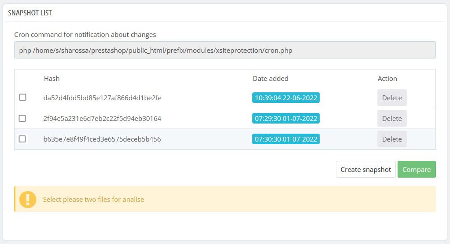
Task: Delete the snapshot added 22-06-2022
Action: [x=391, y=98]
